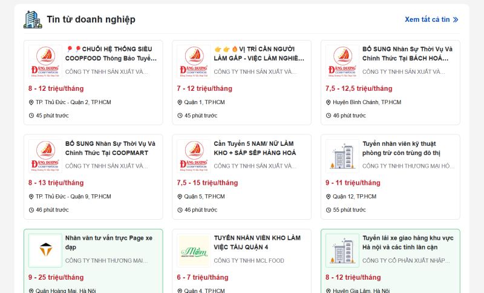
Task: Click location pin beside 'TP. Thủ Đức - Quận 2, TP.HCM'
Action: click(x=31, y=102)
